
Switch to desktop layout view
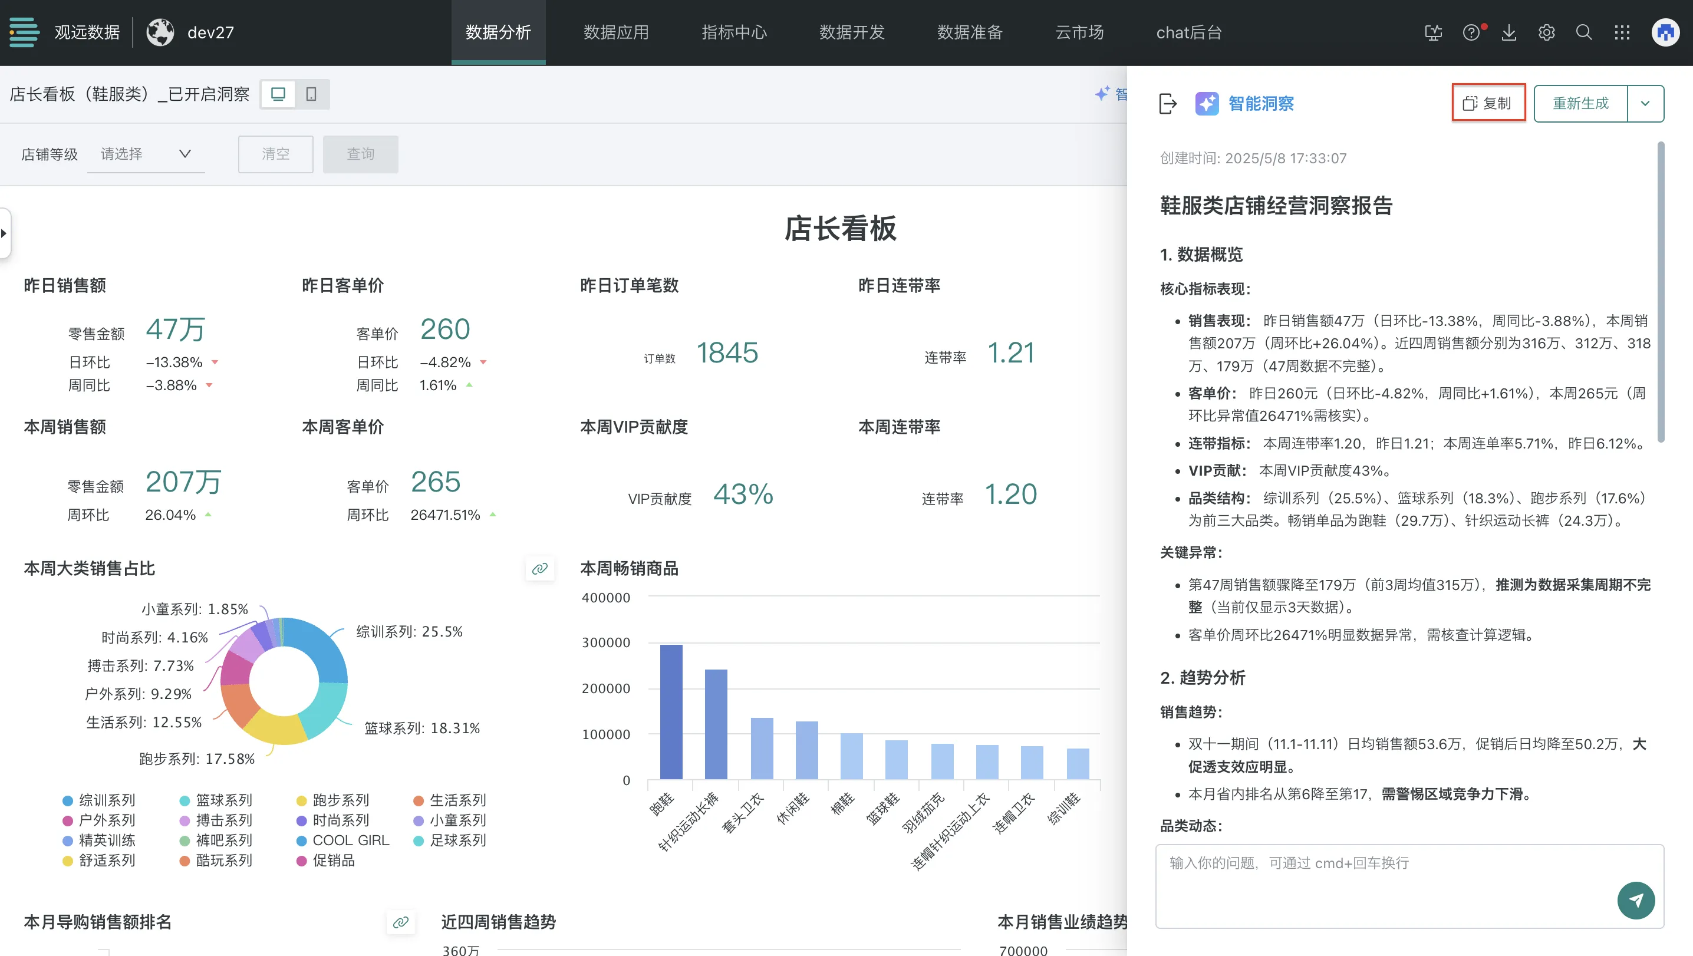coord(278,94)
